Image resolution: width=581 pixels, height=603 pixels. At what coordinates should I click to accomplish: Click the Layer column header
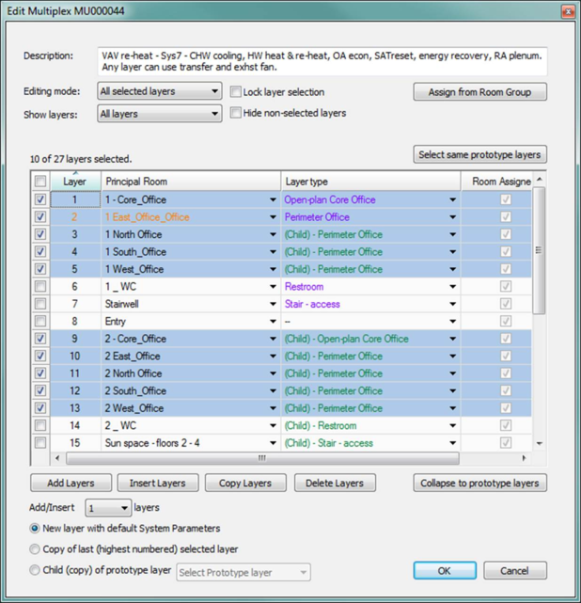point(74,181)
